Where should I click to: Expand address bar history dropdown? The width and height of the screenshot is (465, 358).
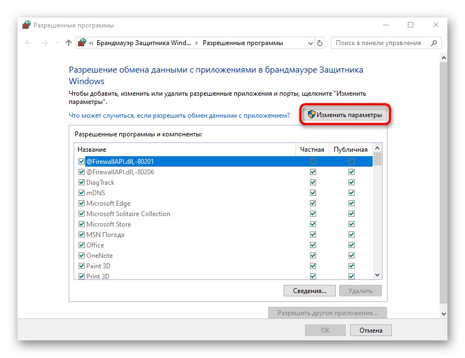click(310, 43)
